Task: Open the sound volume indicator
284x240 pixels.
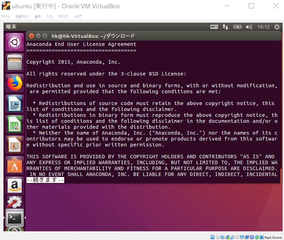Action: point(249,27)
